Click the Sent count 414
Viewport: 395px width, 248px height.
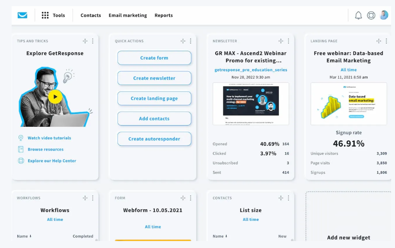[x=286, y=172]
